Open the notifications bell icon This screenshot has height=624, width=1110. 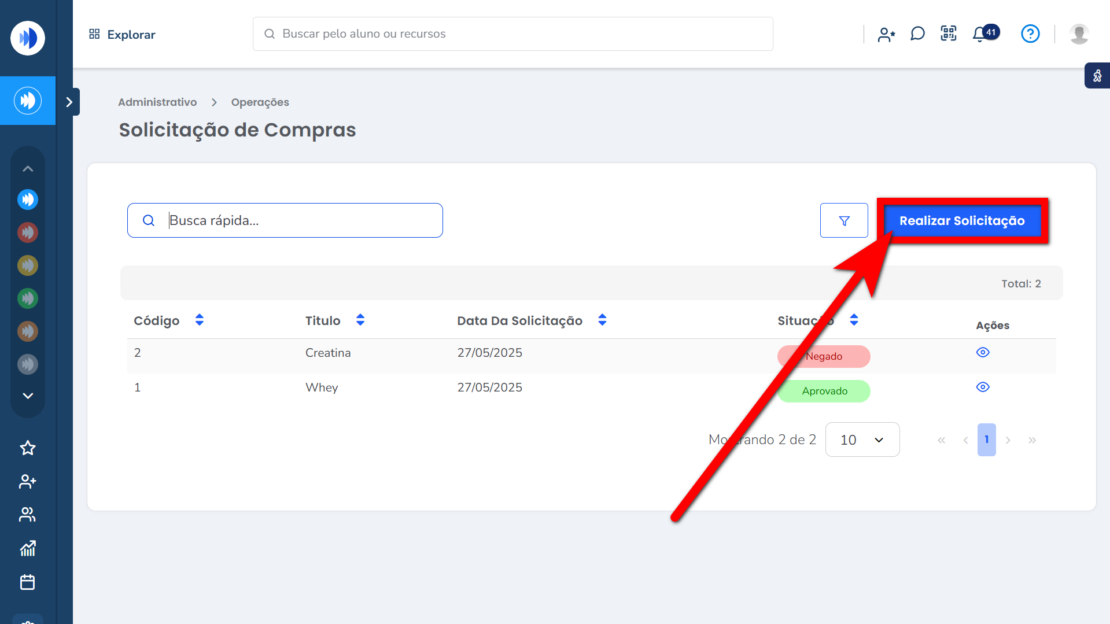(980, 34)
